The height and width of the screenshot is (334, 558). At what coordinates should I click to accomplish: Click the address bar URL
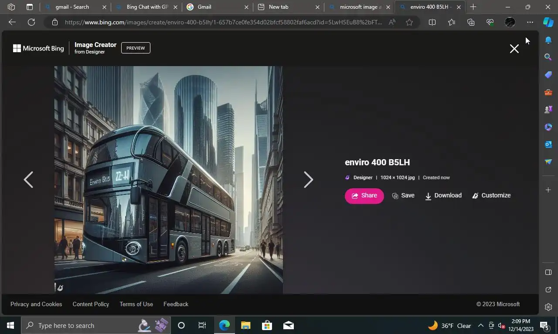point(223,22)
